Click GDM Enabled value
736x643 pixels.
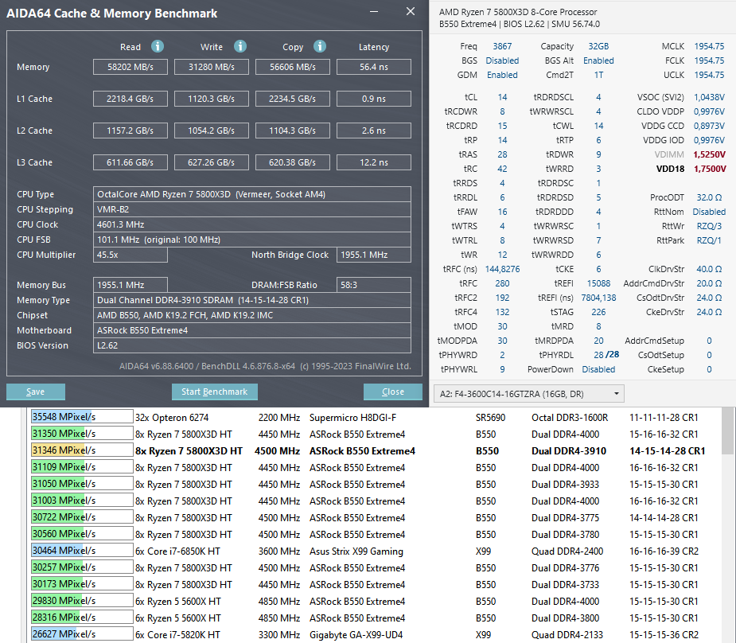pos(502,75)
